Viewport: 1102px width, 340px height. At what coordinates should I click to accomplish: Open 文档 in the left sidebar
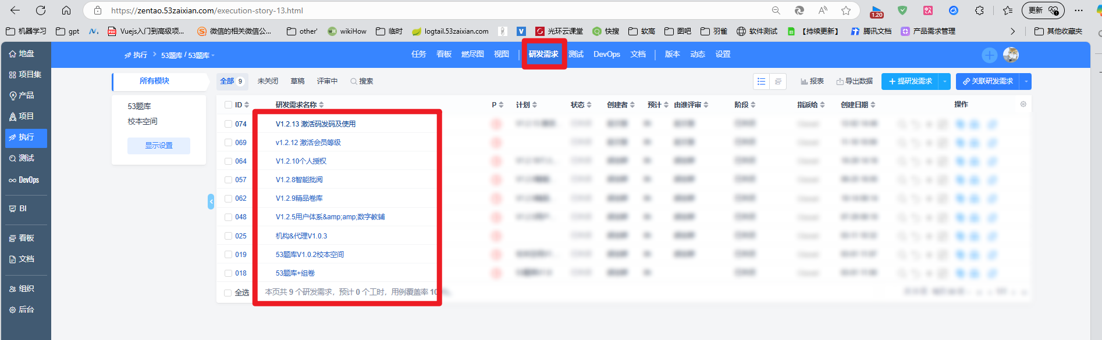pyautogui.click(x=22, y=259)
